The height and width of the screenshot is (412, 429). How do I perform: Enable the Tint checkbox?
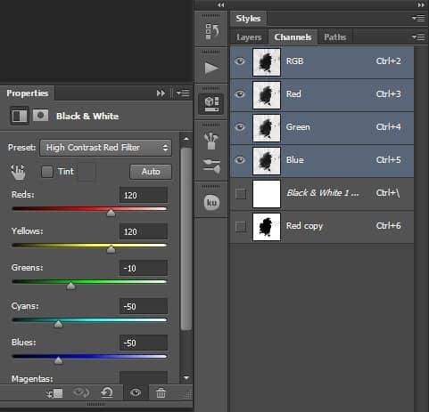click(x=47, y=172)
